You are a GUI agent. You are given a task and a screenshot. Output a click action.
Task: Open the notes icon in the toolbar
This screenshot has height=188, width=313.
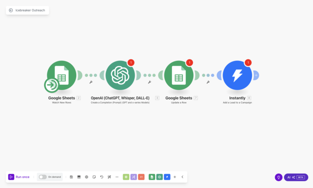(x=94, y=177)
